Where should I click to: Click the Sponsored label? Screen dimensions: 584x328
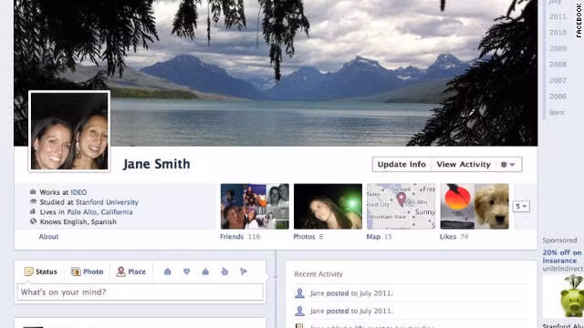(x=559, y=241)
